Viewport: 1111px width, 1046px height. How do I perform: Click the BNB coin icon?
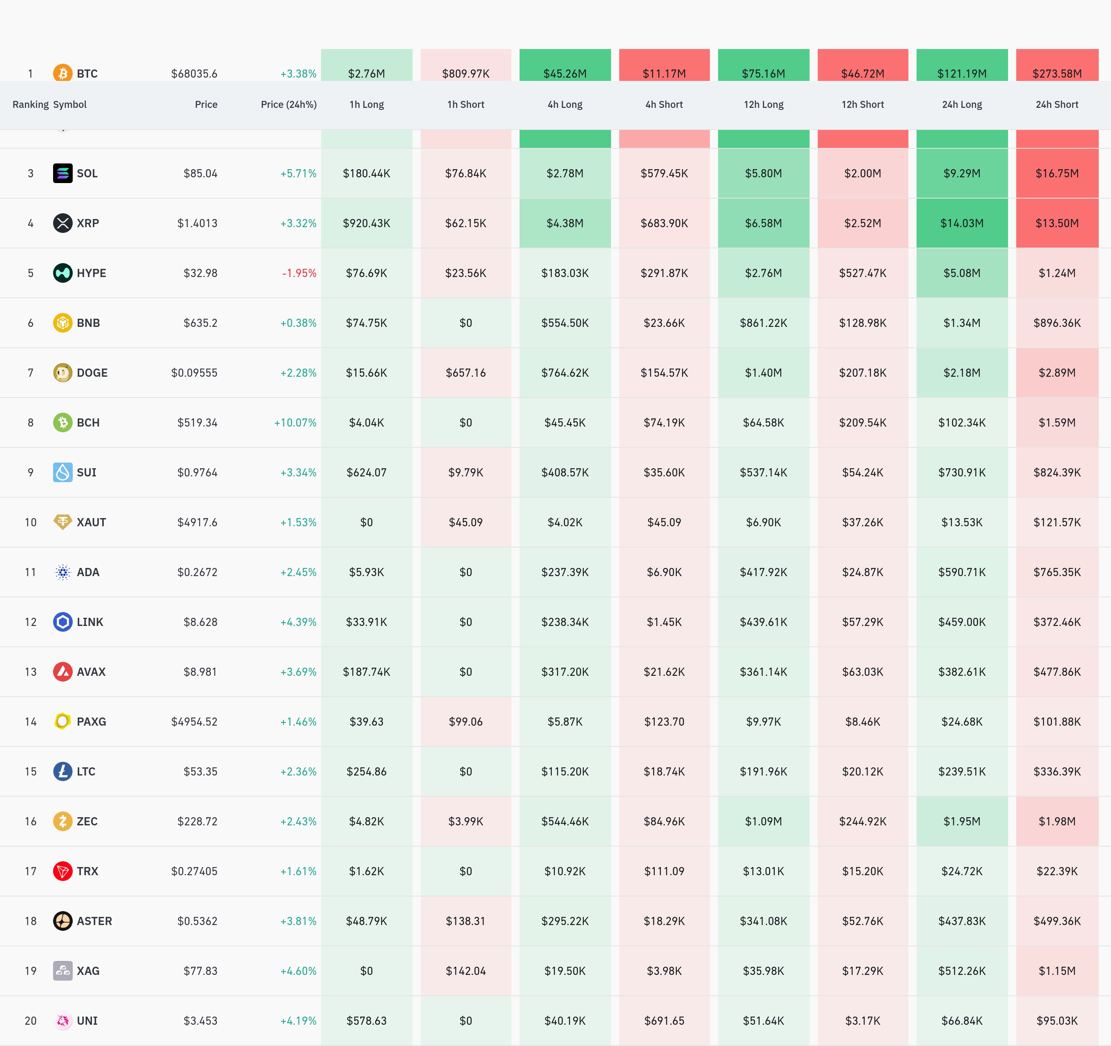coord(62,322)
